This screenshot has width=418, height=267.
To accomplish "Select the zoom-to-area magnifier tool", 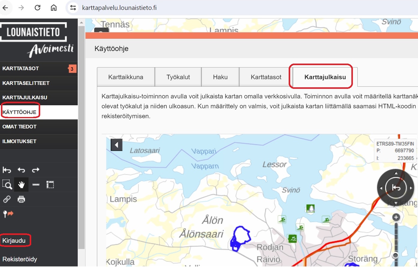I will [x=7, y=184].
